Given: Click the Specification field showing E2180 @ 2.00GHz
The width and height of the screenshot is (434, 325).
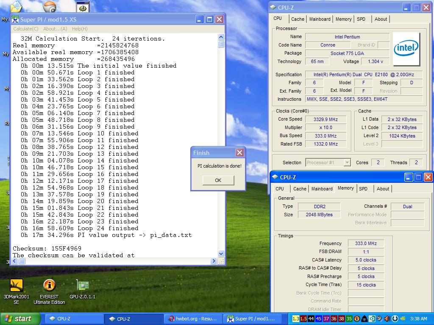Looking at the screenshot, I should (x=364, y=74).
